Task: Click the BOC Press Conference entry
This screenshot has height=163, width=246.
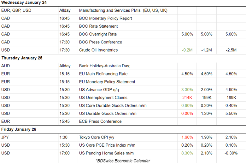Action: [x=100, y=42]
